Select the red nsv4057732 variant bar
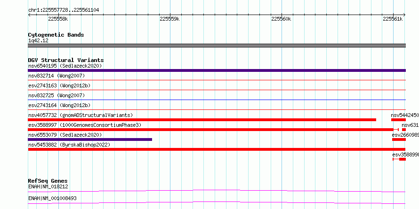The image size is (419, 209). (202, 120)
